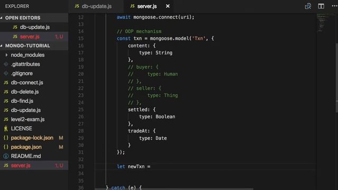Click 'type: Boolean' on line 26
This screenshot has width=338, height=190.
(157, 117)
